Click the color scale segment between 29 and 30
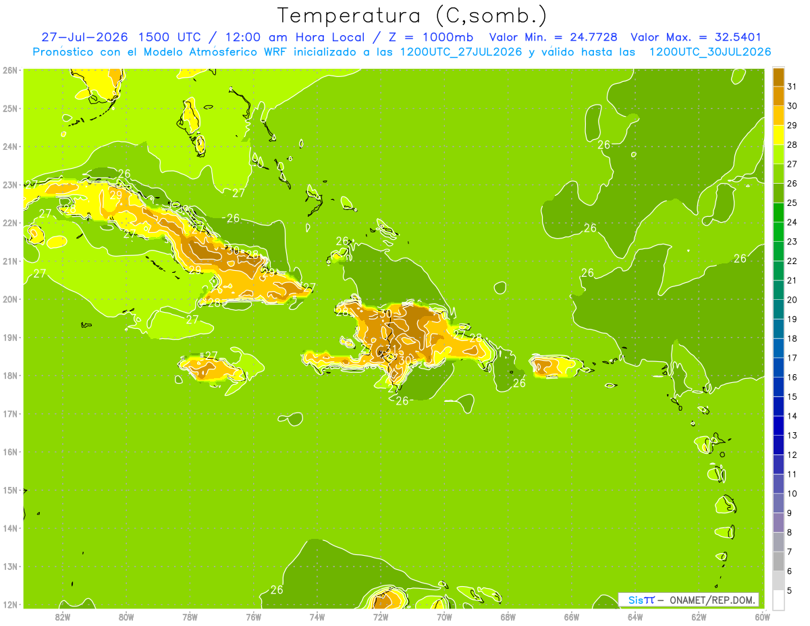Screen dimensions: 810x626 click(x=778, y=115)
